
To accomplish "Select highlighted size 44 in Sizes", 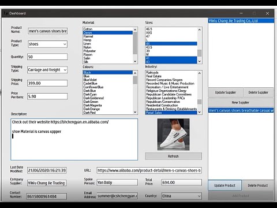I will tap(171, 44).
